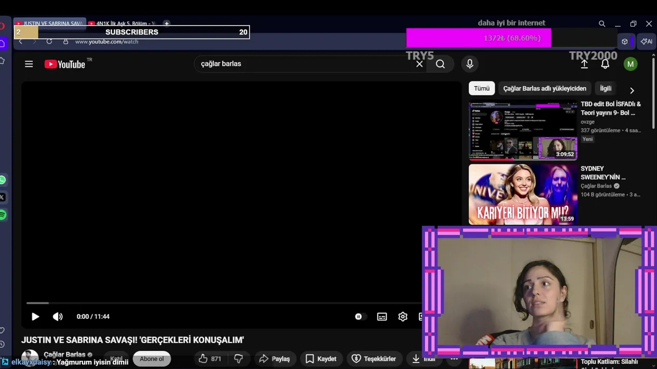Open 'SYDNEY SWEENEY'NİN ...' video title
The image size is (657, 369).
point(603,173)
